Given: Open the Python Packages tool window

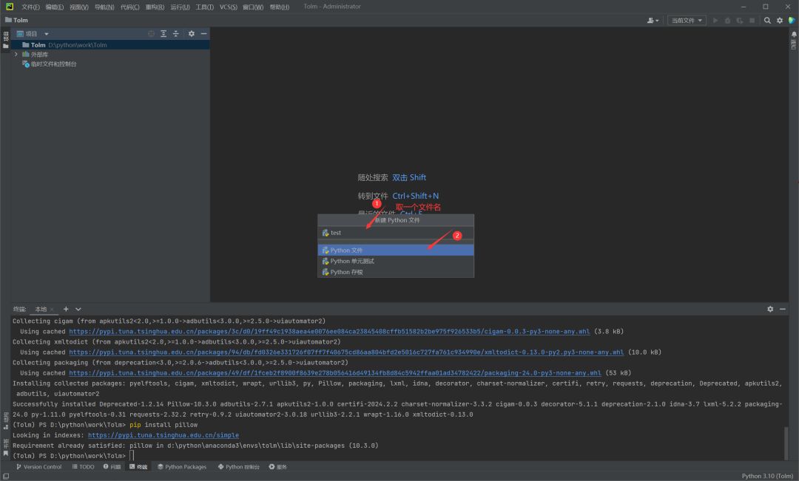Looking at the screenshot, I should click(x=182, y=467).
